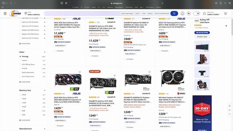Show more options under Seller filter
The width and height of the screenshot is (233, 131).
25,82
